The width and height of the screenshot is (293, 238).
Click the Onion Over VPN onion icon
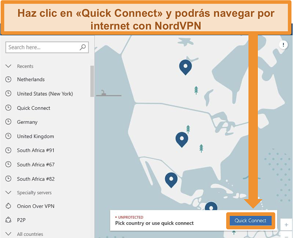[x=8, y=206]
